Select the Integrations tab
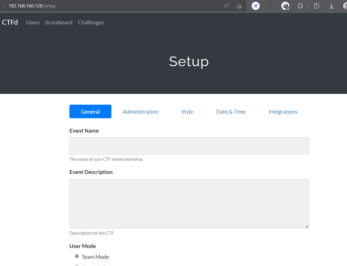 tap(283, 112)
